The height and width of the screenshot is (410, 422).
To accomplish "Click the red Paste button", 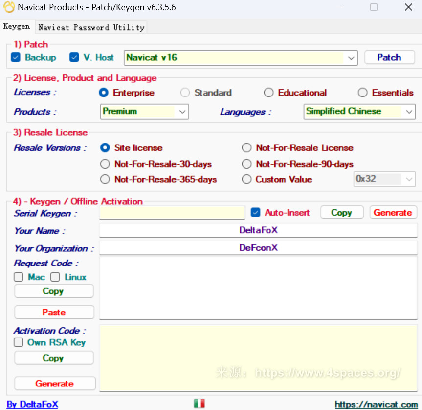I will point(54,313).
